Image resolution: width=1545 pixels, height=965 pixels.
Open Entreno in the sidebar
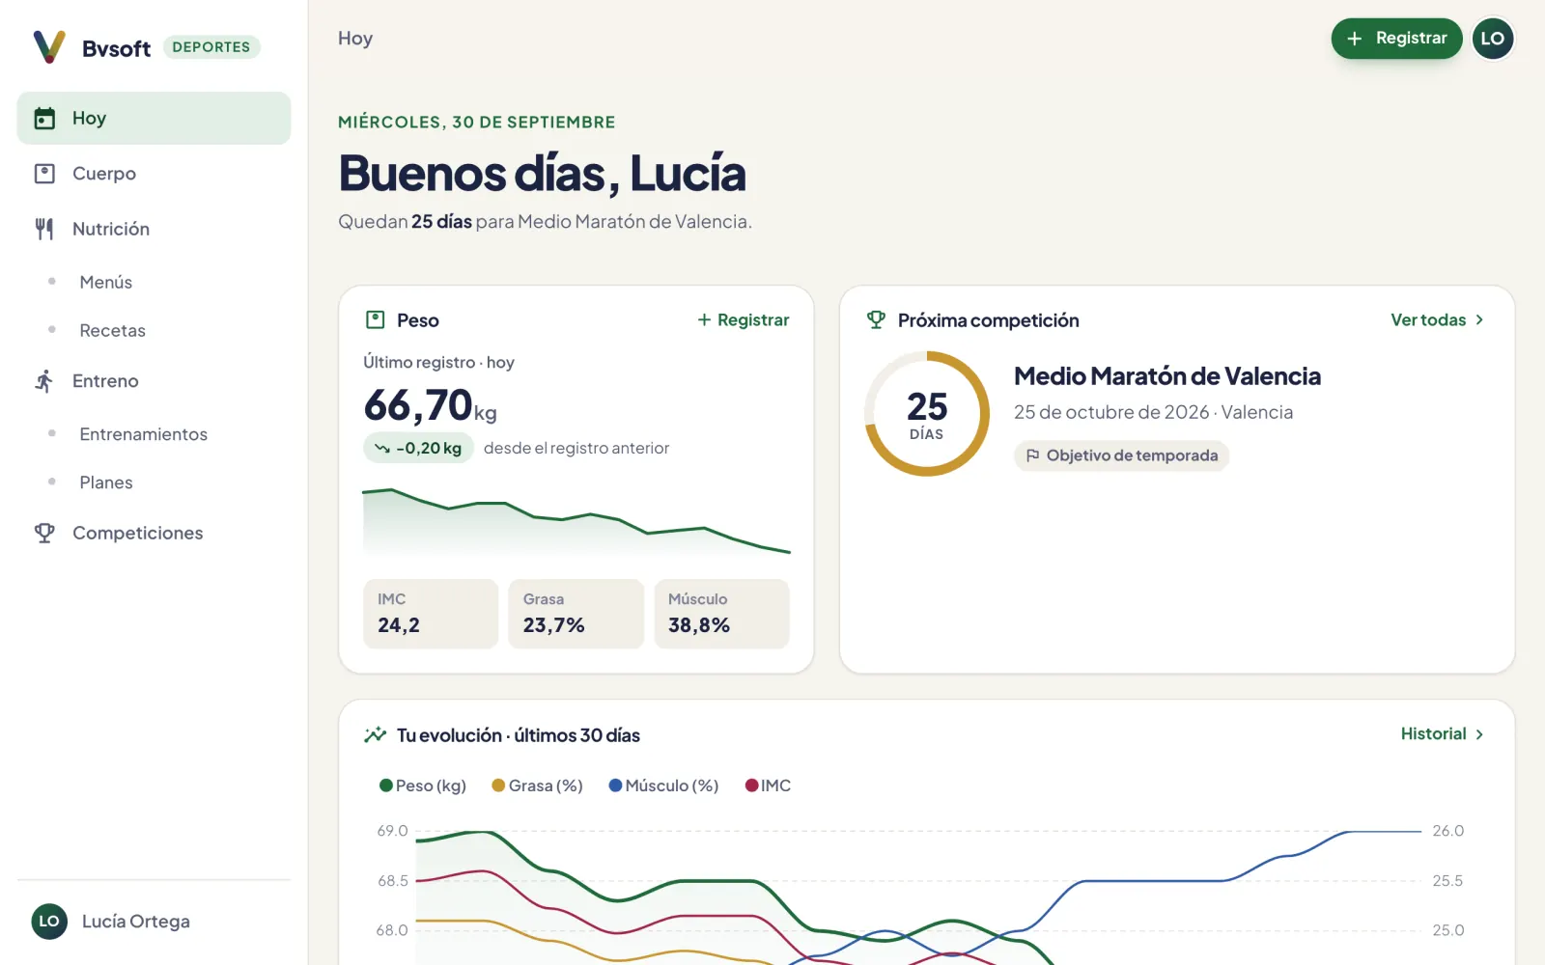[154, 381]
